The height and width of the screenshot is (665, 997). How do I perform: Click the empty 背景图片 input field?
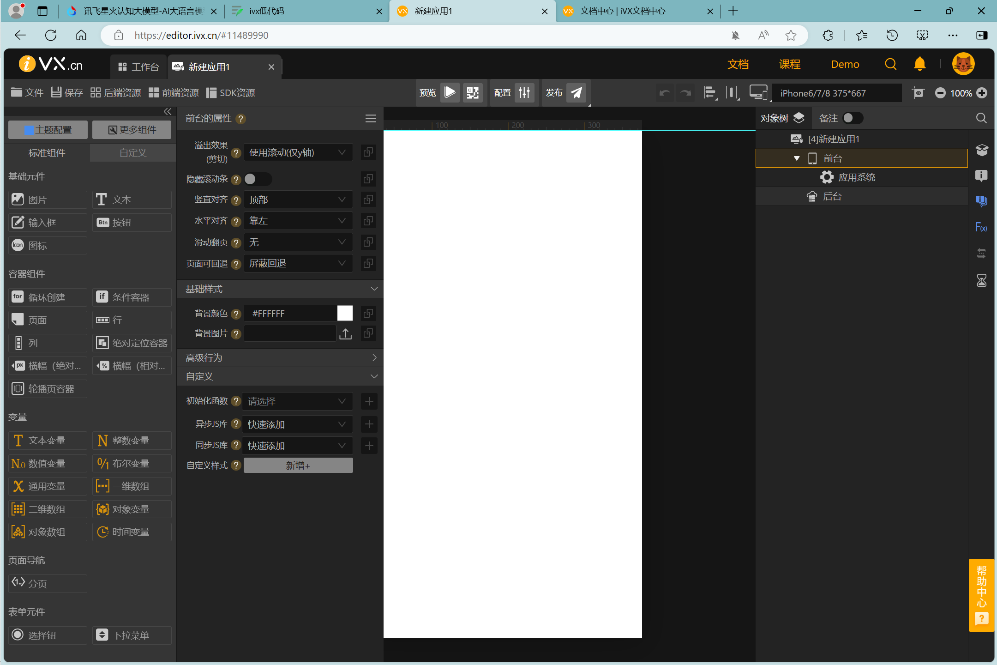click(290, 333)
